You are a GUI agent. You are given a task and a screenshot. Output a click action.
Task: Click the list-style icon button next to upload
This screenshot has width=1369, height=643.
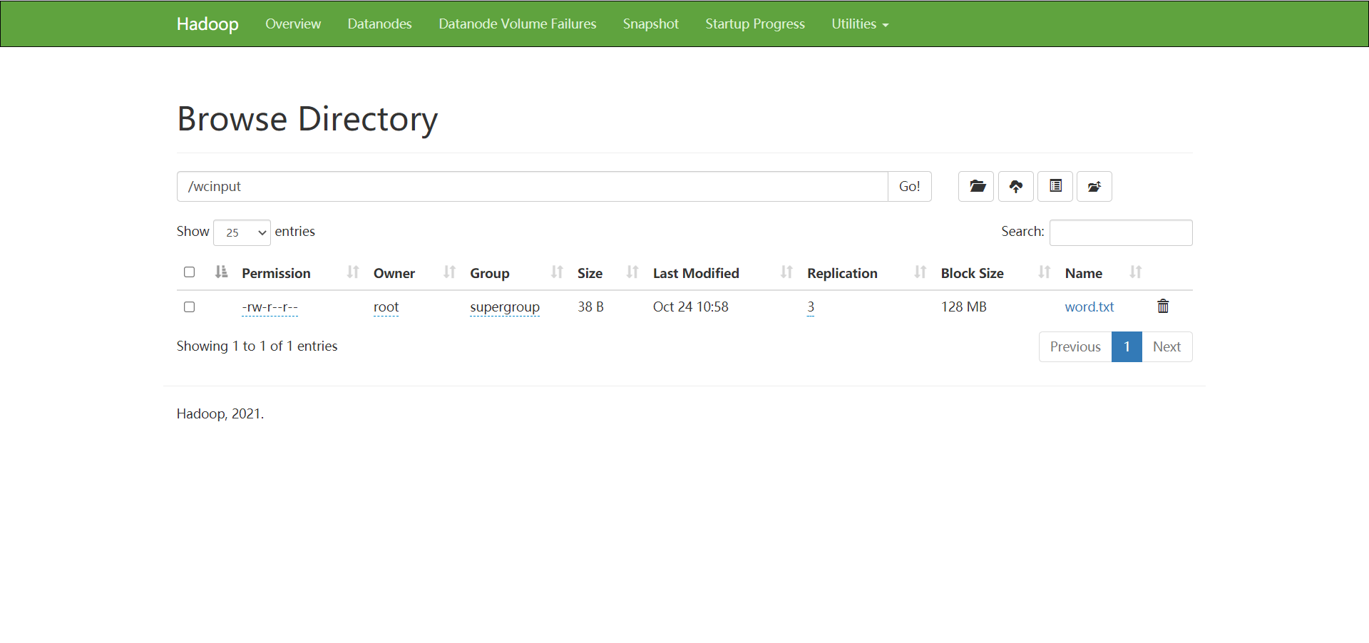(1055, 187)
